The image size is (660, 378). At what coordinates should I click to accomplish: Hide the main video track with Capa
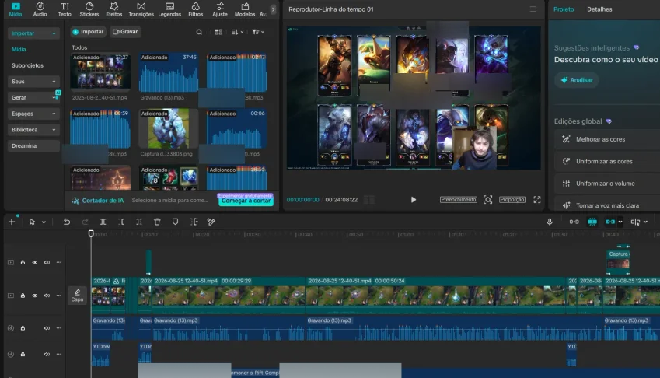tap(35, 296)
